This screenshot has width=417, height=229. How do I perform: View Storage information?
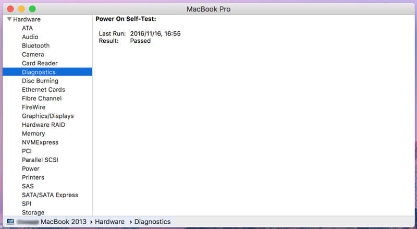33,212
